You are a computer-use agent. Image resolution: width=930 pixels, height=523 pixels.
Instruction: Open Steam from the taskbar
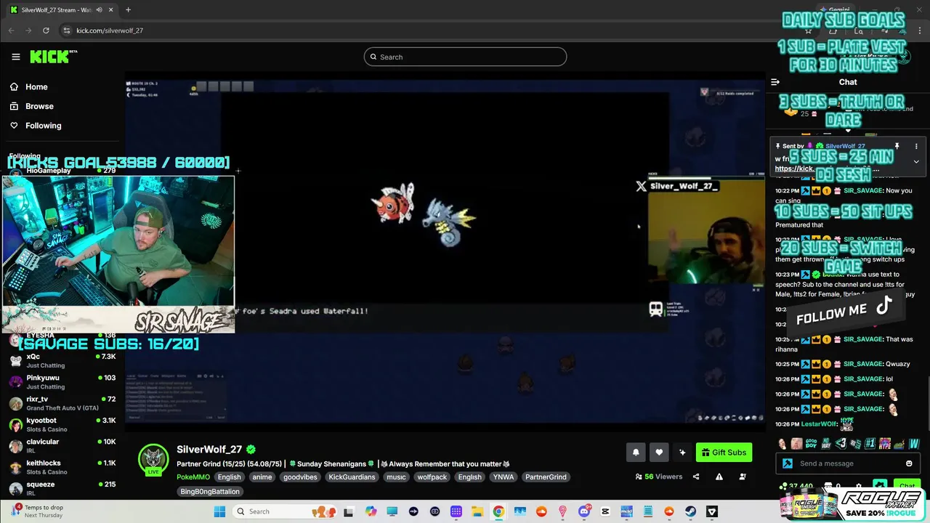(x=690, y=511)
